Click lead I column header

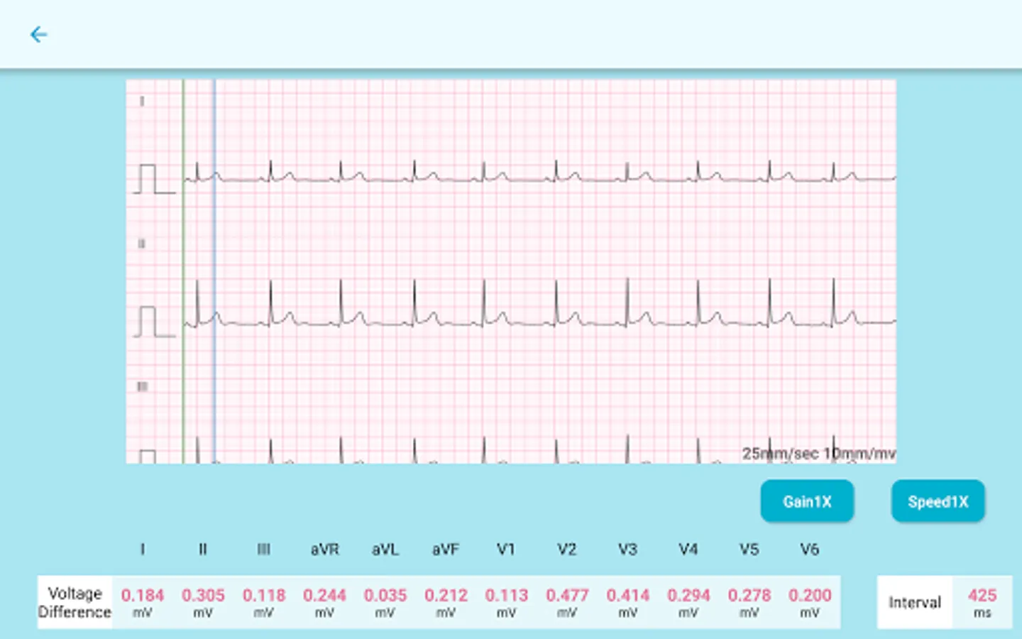tap(143, 549)
